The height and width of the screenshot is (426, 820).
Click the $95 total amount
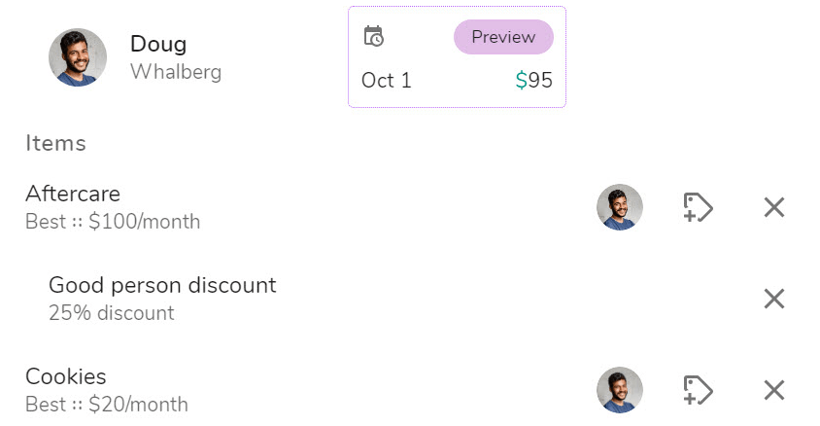tap(534, 81)
